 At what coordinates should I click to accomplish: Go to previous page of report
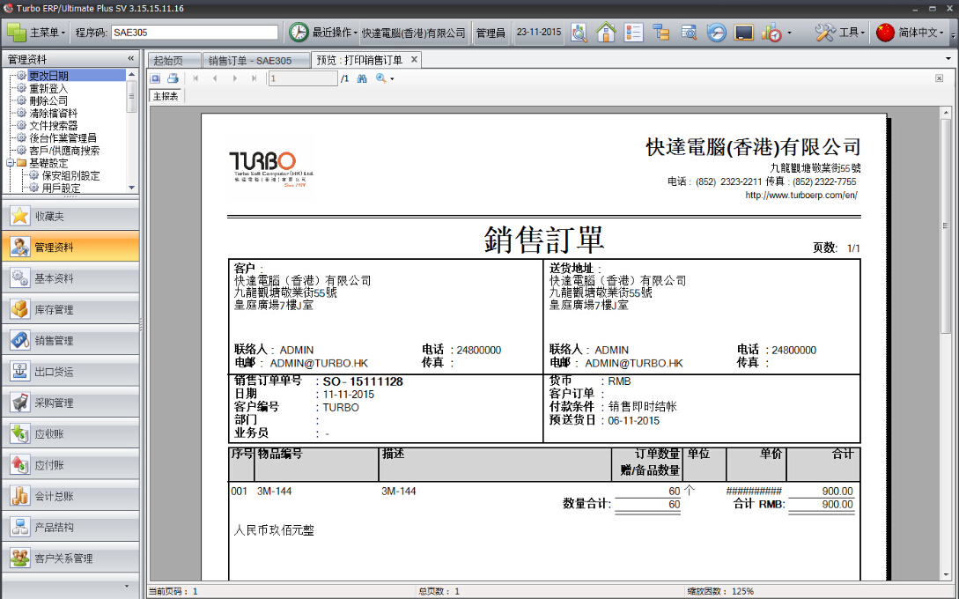tap(215, 78)
